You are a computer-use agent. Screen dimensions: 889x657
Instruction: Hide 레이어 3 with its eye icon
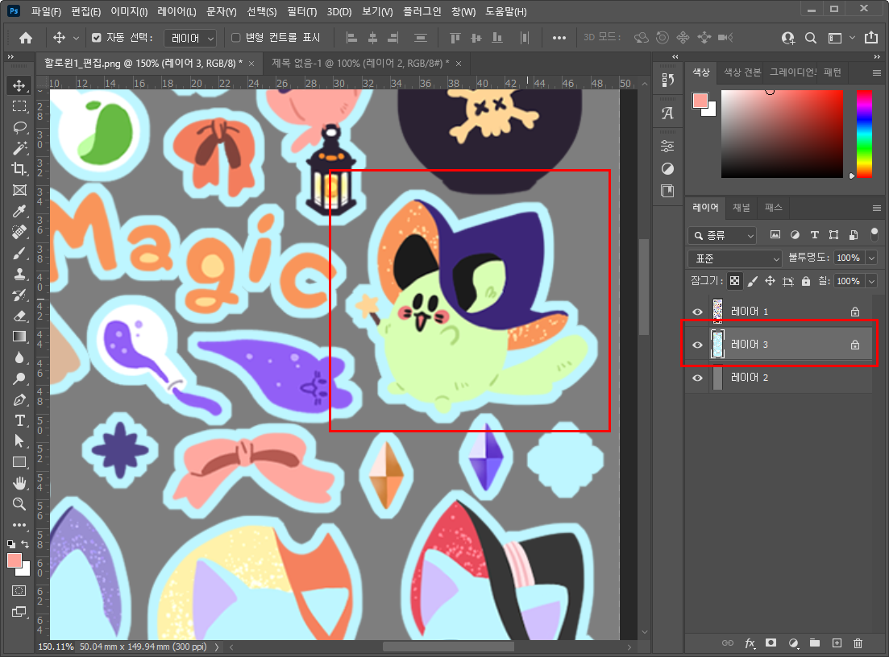[x=697, y=345]
